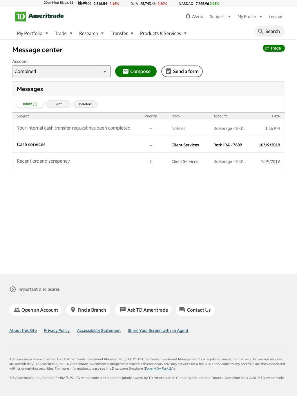Click the Find a Branch button label

click(92, 310)
